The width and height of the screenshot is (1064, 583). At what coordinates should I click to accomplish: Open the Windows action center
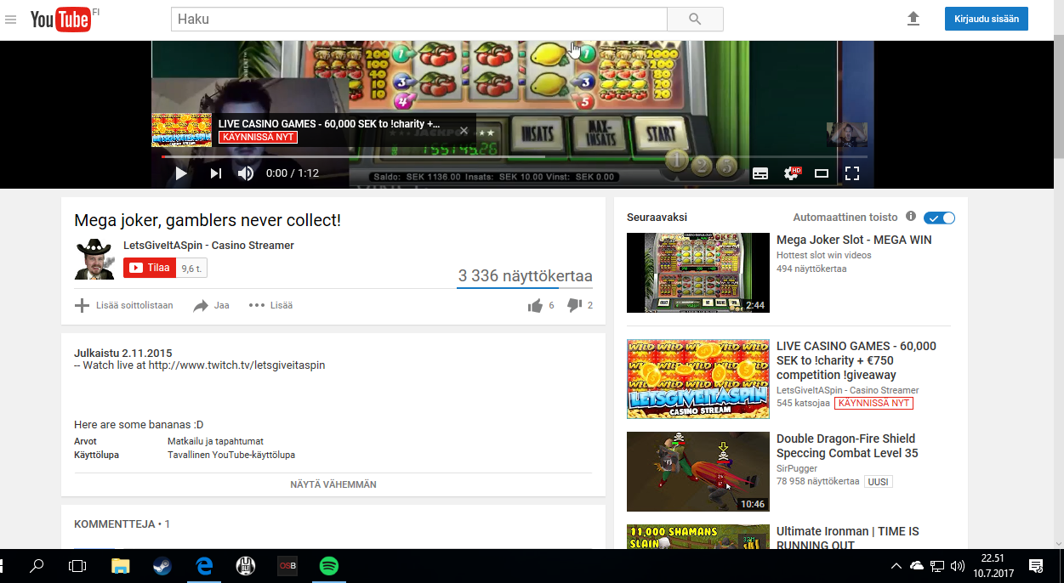1036,566
